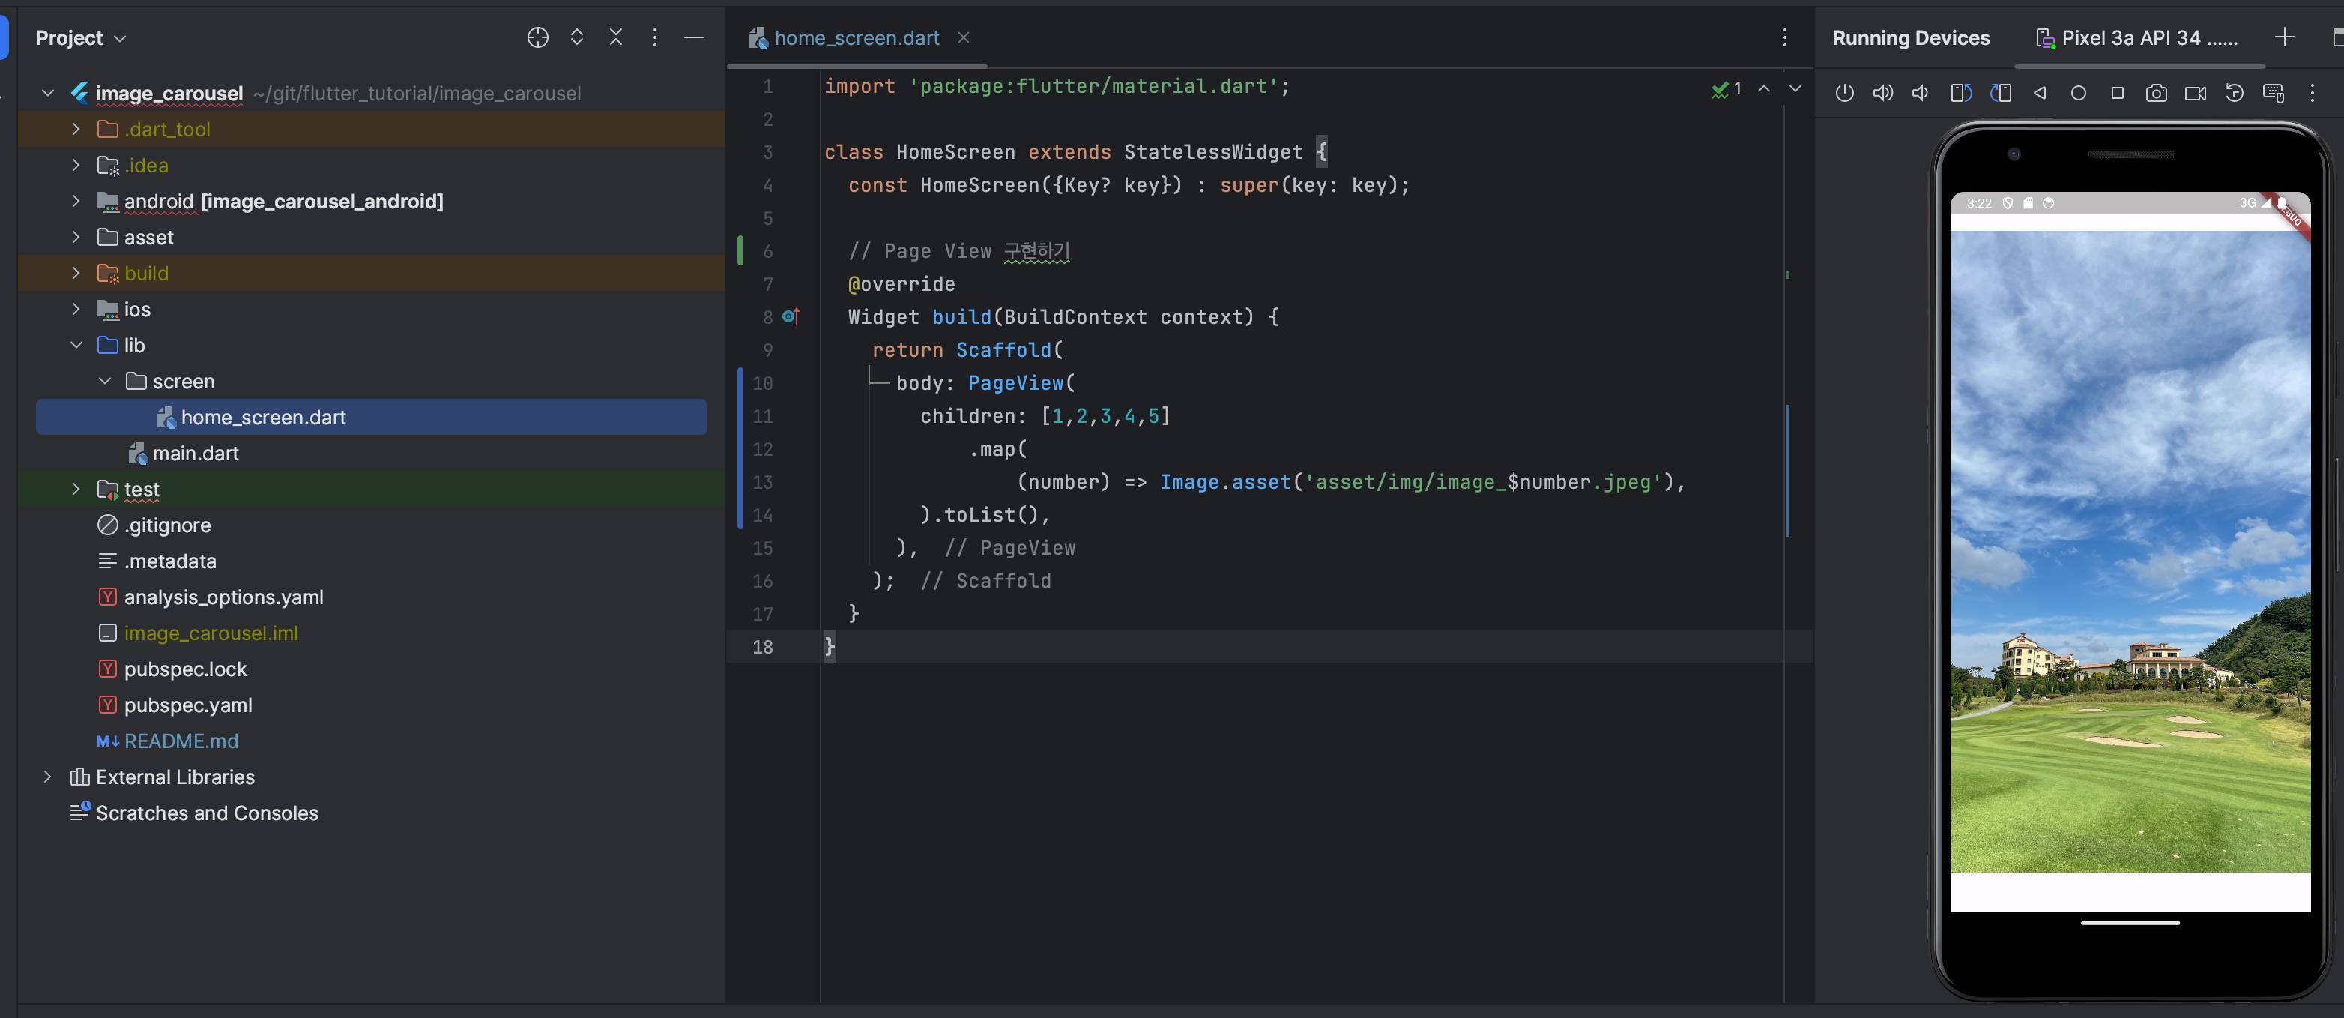2344x1018 pixels.
Task: Toggle emulator hardware input keyboard-mouse icon
Action: click(2273, 93)
